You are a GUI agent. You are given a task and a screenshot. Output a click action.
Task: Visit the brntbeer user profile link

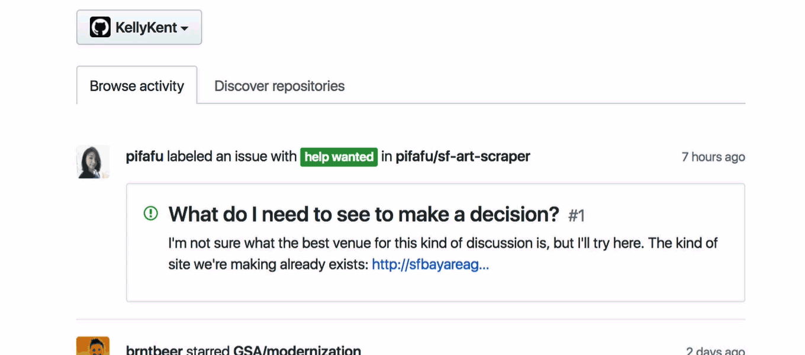tap(154, 350)
